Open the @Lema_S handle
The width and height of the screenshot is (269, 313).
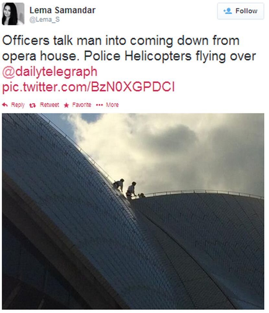(x=44, y=19)
